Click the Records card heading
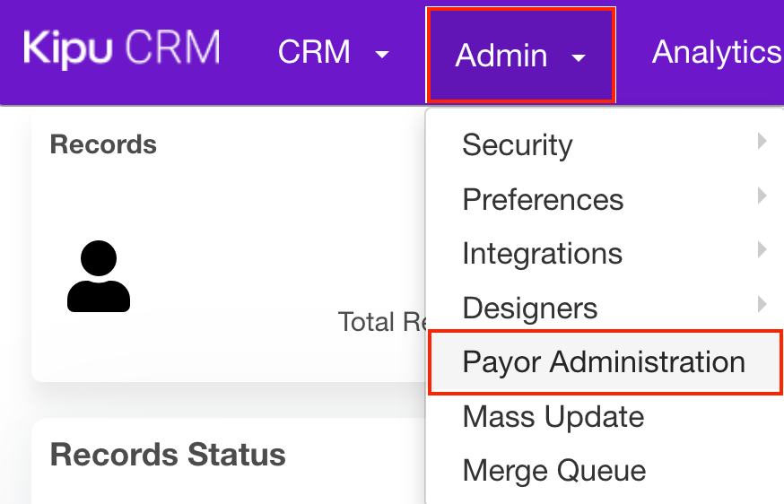The image size is (784, 504). (x=103, y=144)
